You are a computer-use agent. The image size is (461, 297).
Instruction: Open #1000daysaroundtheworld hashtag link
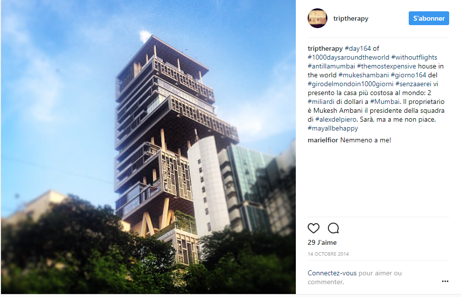[x=349, y=57]
